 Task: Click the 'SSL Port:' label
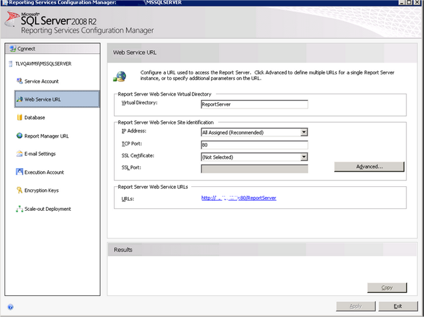click(131, 168)
